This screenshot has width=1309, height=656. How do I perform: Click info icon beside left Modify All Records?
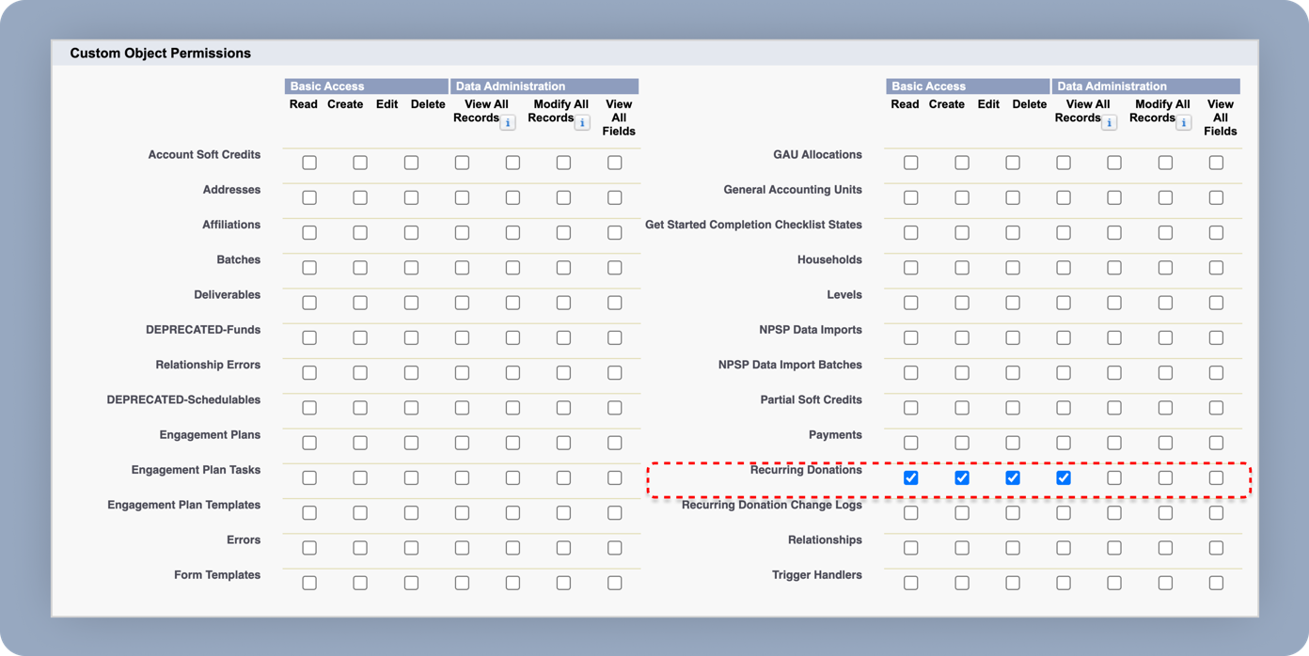[582, 123]
